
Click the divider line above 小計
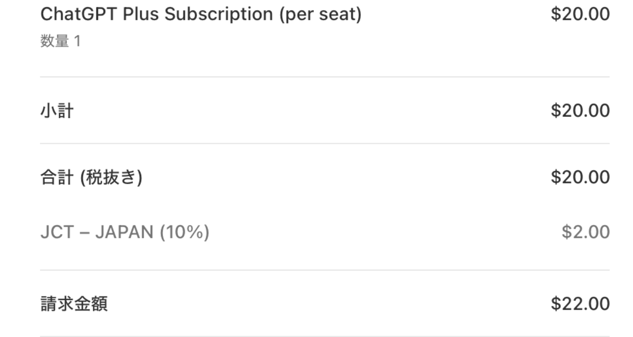(x=324, y=77)
